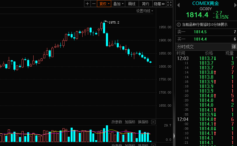
Task: Collapse the right quote panel via splitter arrow
Action: [174, 136]
